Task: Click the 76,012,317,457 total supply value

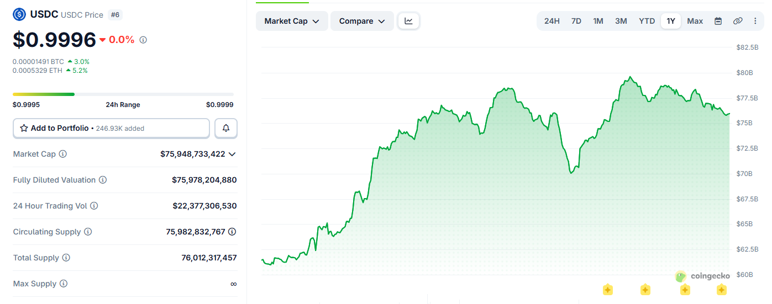Action: point(209,258)
